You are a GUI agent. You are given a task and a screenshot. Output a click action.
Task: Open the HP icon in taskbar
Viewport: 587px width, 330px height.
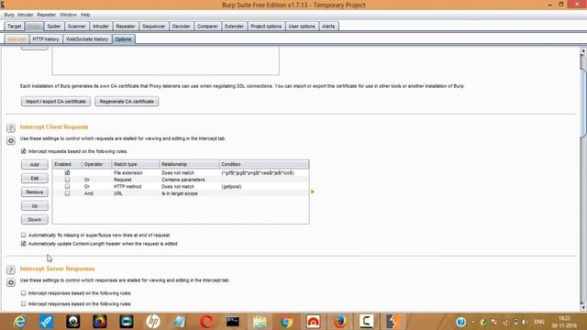(x=153, y=322)
